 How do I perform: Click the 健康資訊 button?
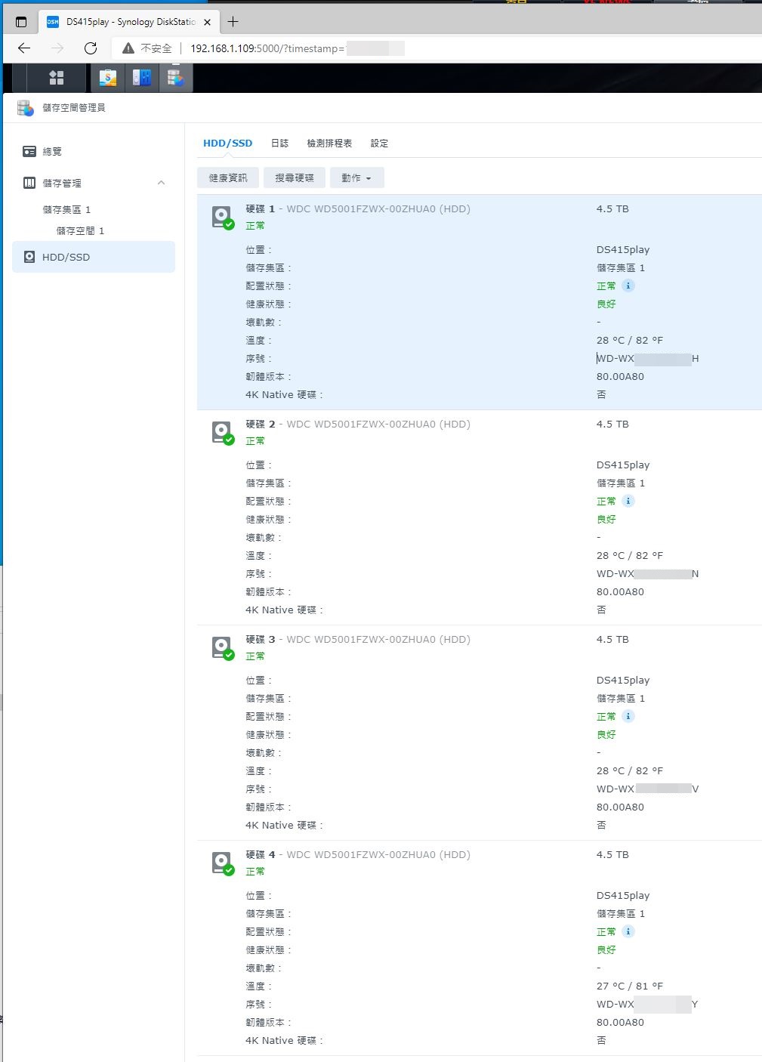pyautogui.click(x=228, y=178)
